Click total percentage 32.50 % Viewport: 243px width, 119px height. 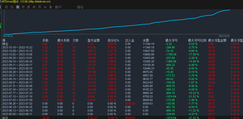click(113, 117)
